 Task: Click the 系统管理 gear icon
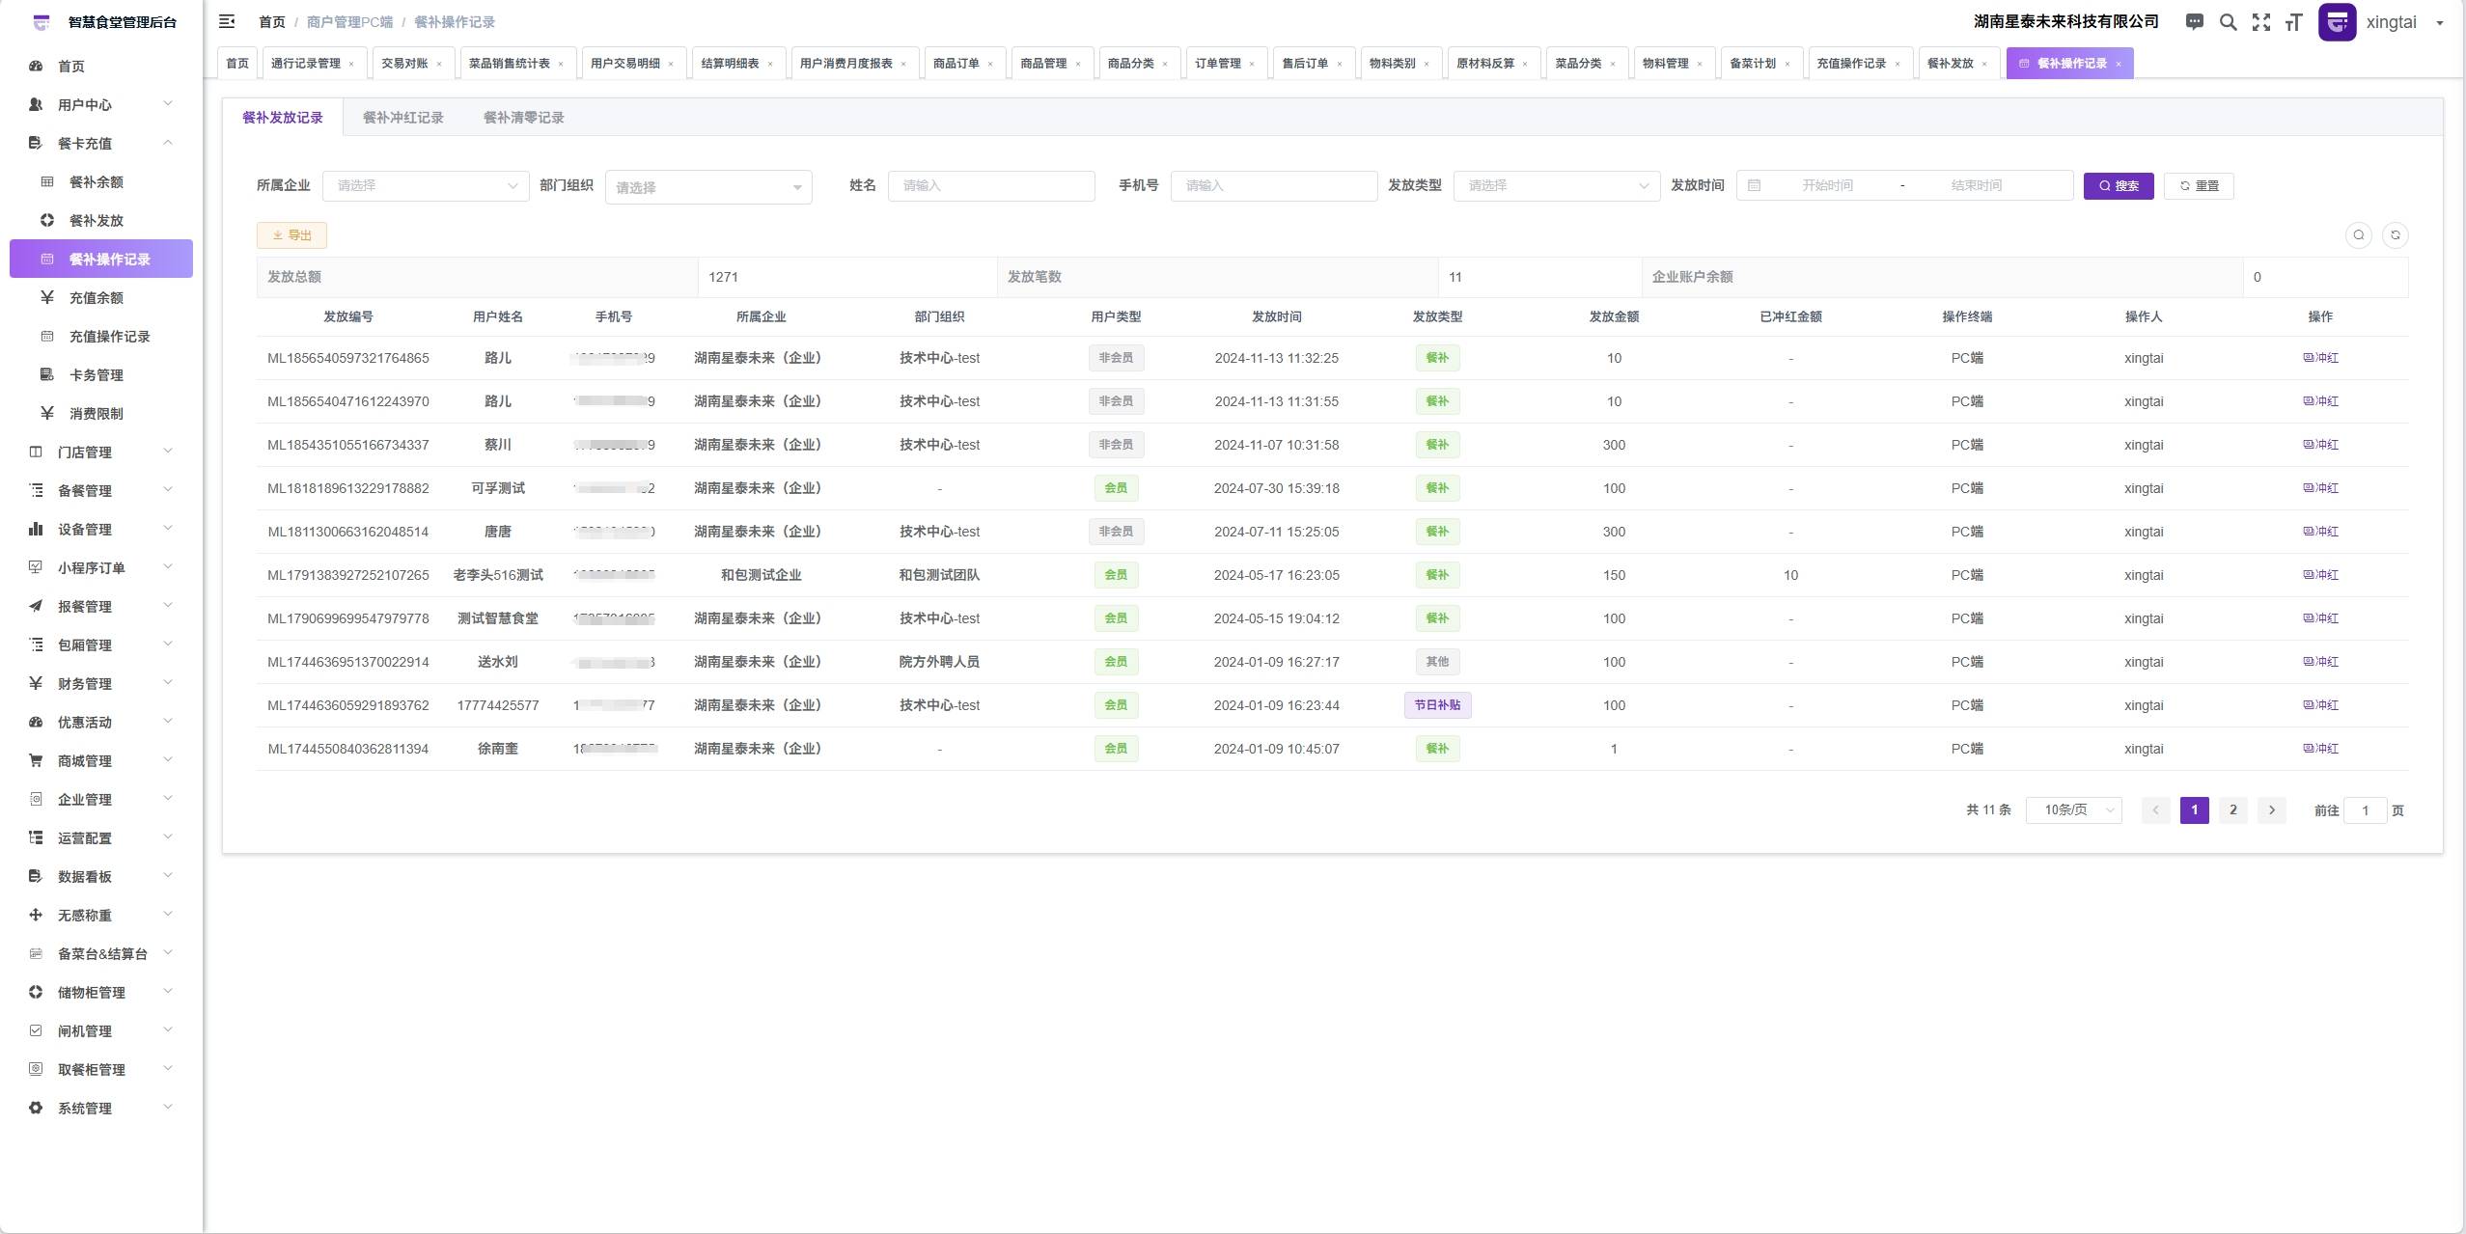(x=36, y=1108)
